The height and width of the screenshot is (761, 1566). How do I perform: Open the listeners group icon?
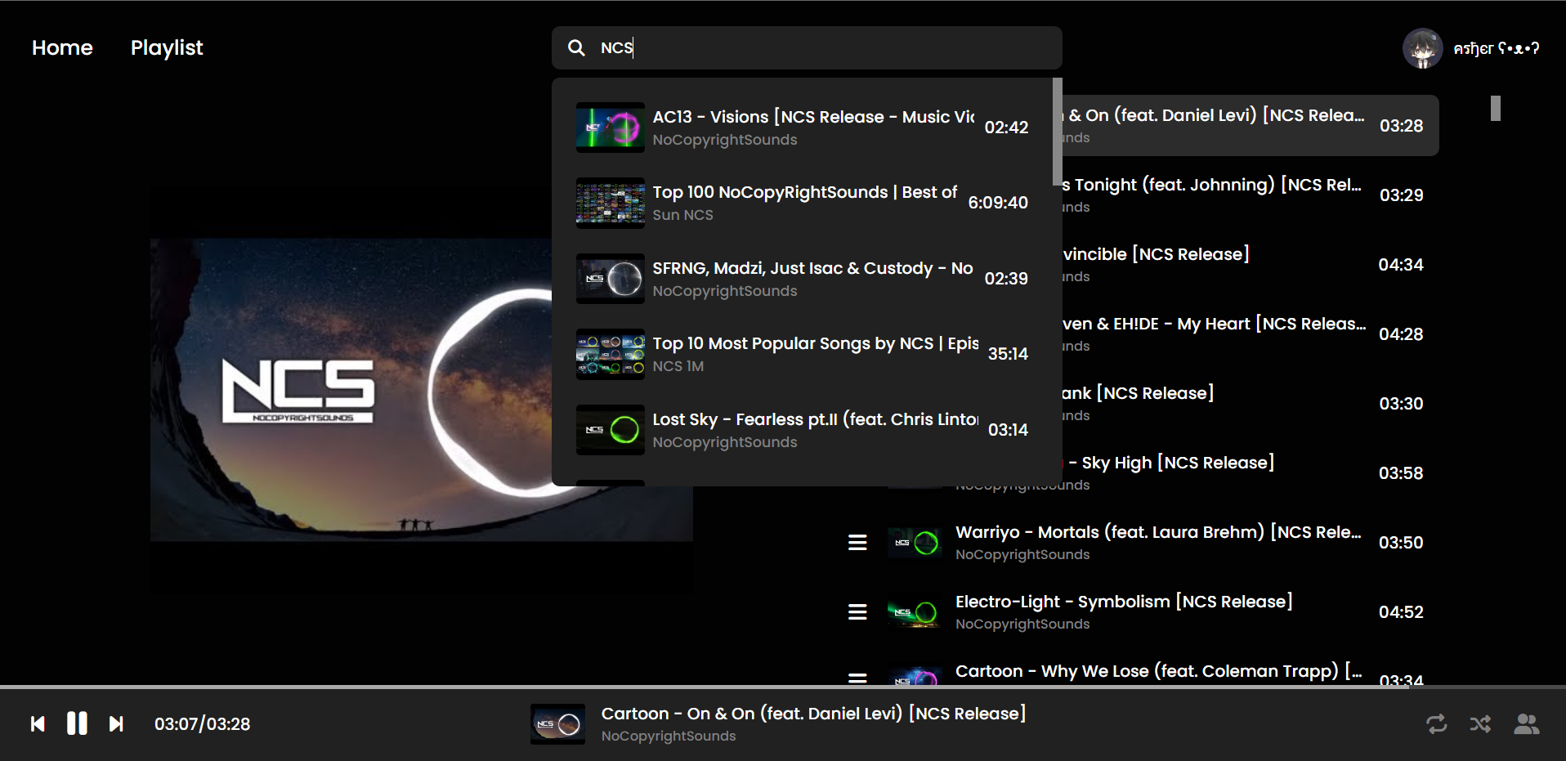1526,724
